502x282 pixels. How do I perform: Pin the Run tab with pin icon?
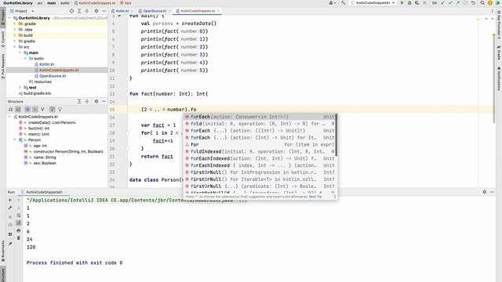[x=10, y=244]
